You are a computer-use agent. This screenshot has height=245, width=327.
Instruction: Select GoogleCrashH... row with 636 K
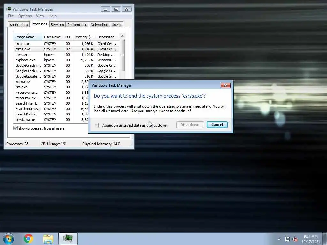point(66,65)
